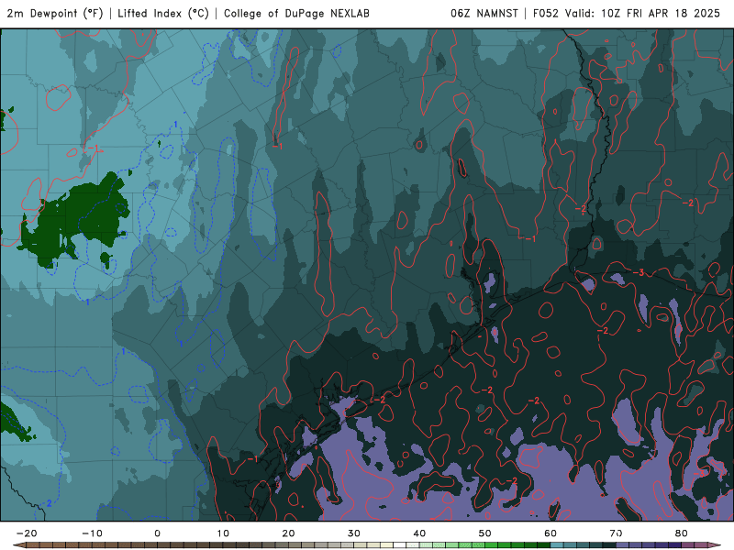The image size is (734, 550).
Task: Click the "-20" color bar label
Action: coord(27,533)
